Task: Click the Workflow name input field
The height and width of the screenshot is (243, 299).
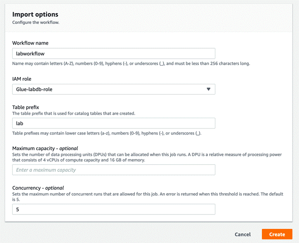Action: (x=113, y=53)
